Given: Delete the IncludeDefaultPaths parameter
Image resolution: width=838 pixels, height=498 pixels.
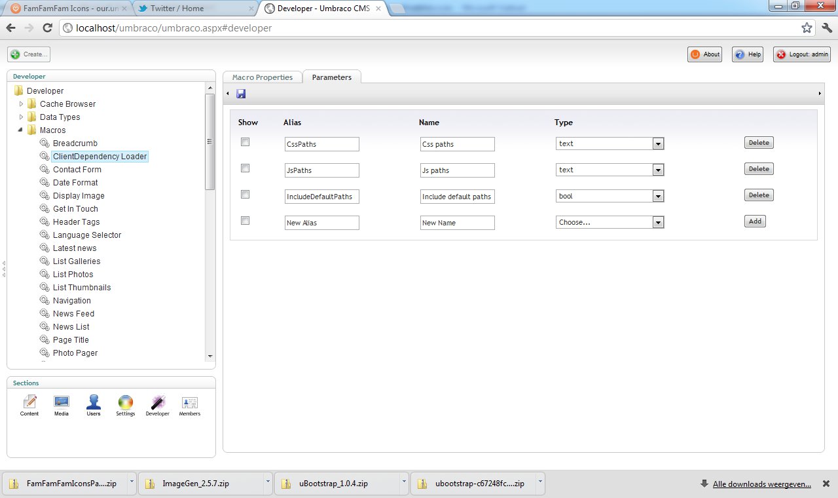Looking at the screenshot, I should pyautogui.click(x=759, y=195).
